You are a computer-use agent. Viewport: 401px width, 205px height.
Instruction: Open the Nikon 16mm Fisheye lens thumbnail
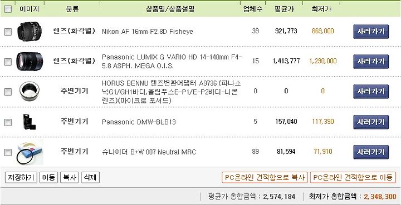[30, 31]
